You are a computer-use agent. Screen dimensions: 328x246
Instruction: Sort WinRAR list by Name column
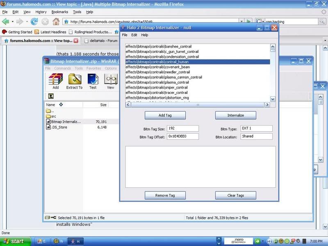coord(64,105)
